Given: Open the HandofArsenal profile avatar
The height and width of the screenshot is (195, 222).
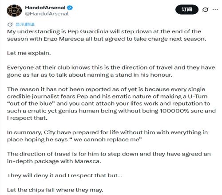Looking at the screenshot, I should pyautogui.click(x=14, y=11).
